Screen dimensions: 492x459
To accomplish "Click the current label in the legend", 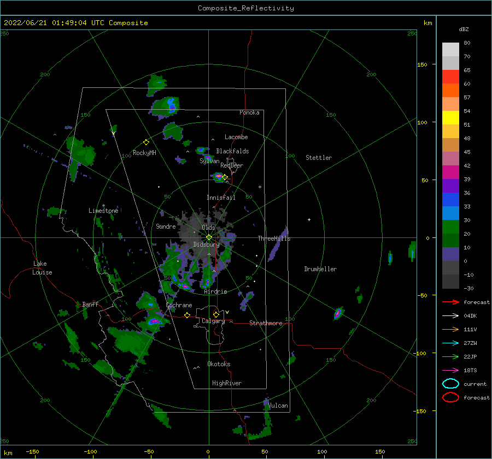I will (x=475, y=384).
